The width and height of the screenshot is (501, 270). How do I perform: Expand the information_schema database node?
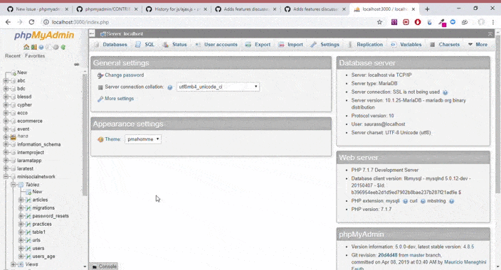6,144
